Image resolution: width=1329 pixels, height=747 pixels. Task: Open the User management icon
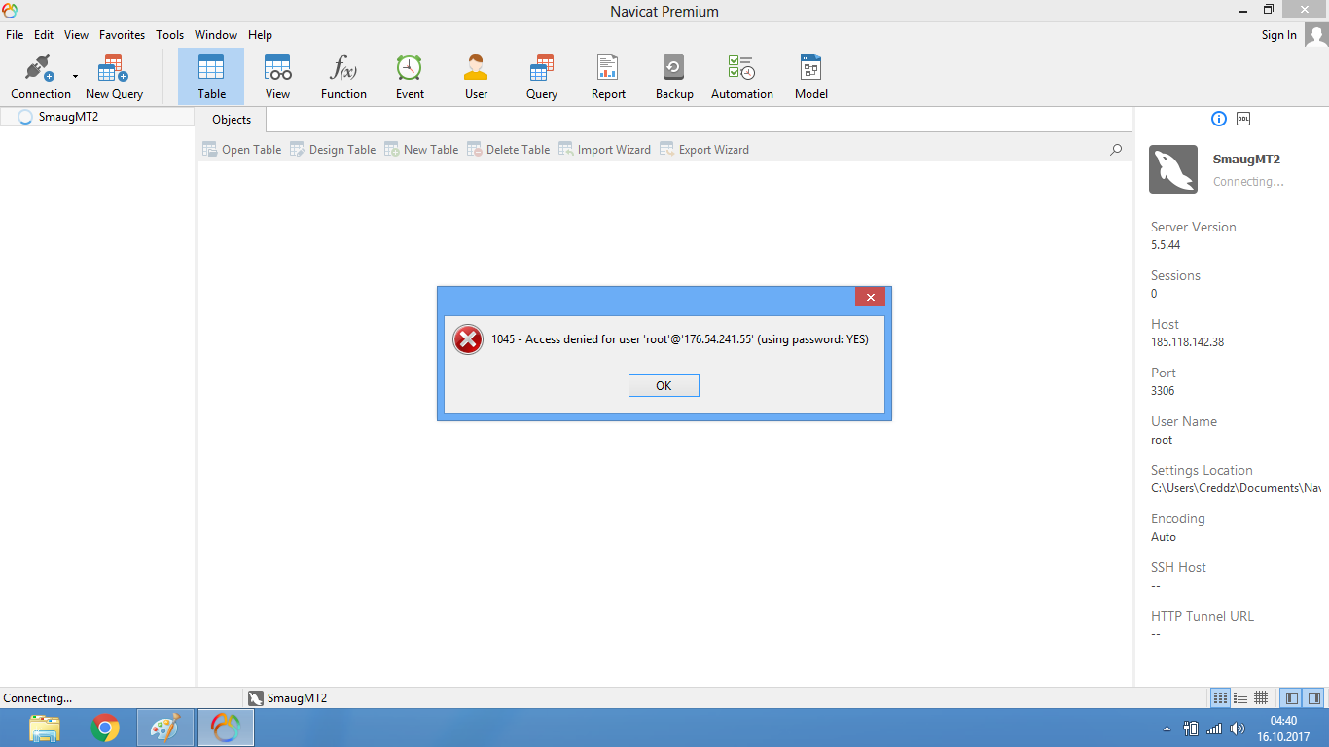click(476, 77)
